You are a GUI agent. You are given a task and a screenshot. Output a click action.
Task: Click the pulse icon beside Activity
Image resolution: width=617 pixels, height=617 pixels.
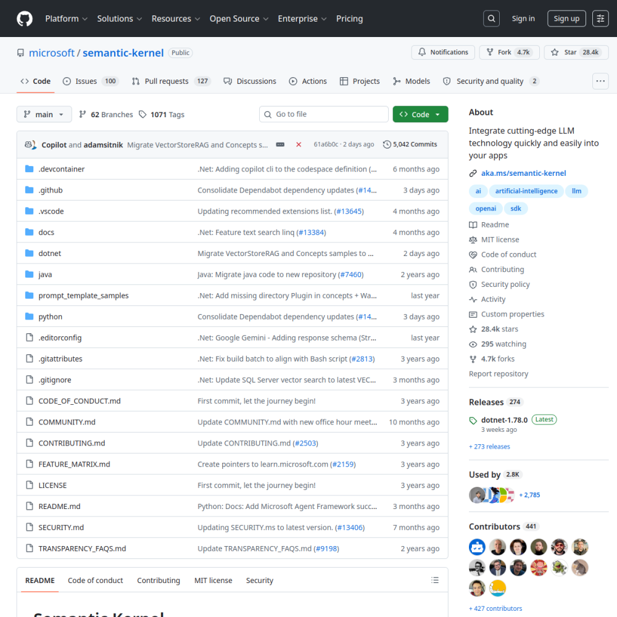click(x=473, y=299)
